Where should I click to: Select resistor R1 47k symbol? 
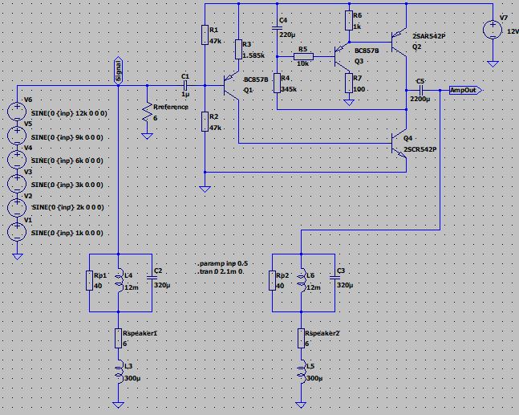205,35
